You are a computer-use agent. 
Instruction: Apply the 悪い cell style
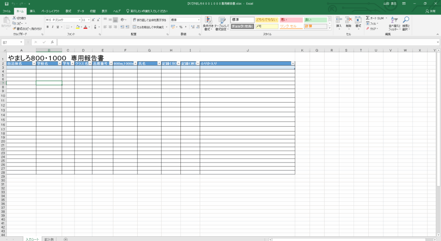point(290,20)
